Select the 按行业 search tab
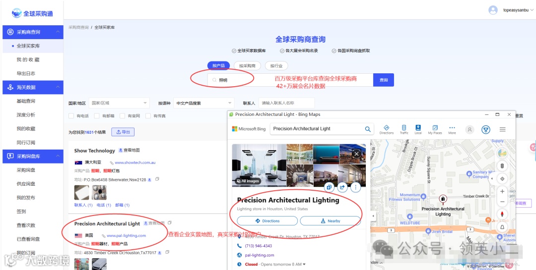The width and height of the screenshot is (536, 270). tap(276, 65)
